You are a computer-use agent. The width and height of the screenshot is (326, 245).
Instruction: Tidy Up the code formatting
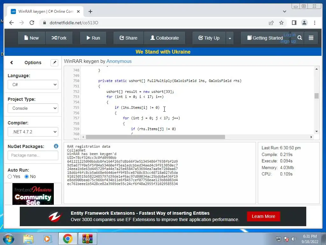click(x=209, y=38)
